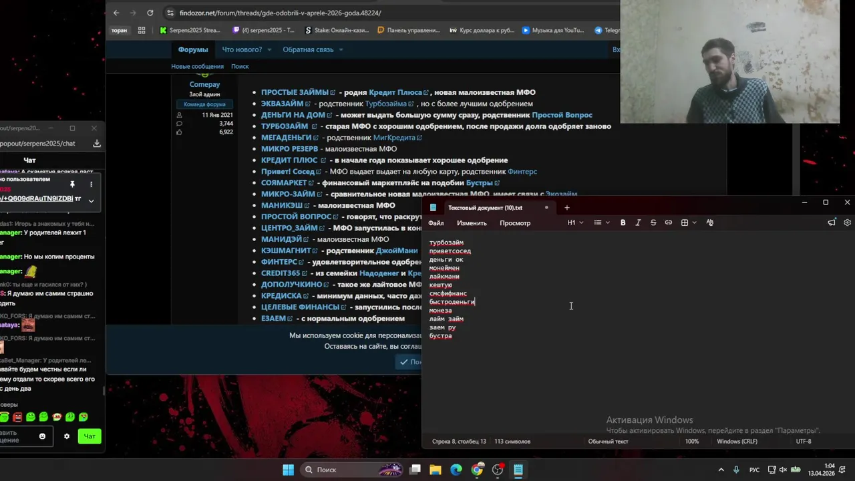Pin icon on pinned chat message
The width and height of the screenshot is (855, 481).
point(72,184)
